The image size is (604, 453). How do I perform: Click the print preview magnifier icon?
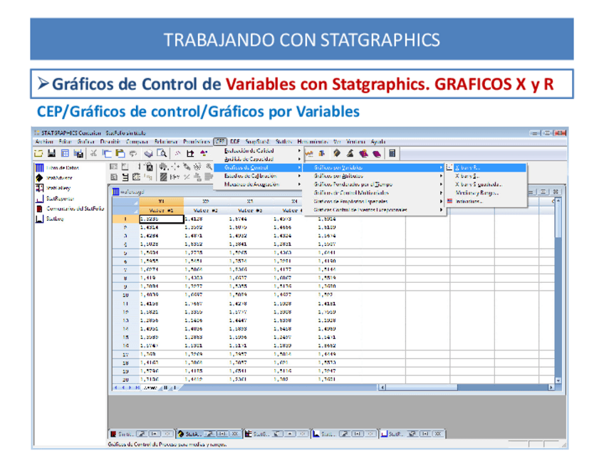click(162, 153)
